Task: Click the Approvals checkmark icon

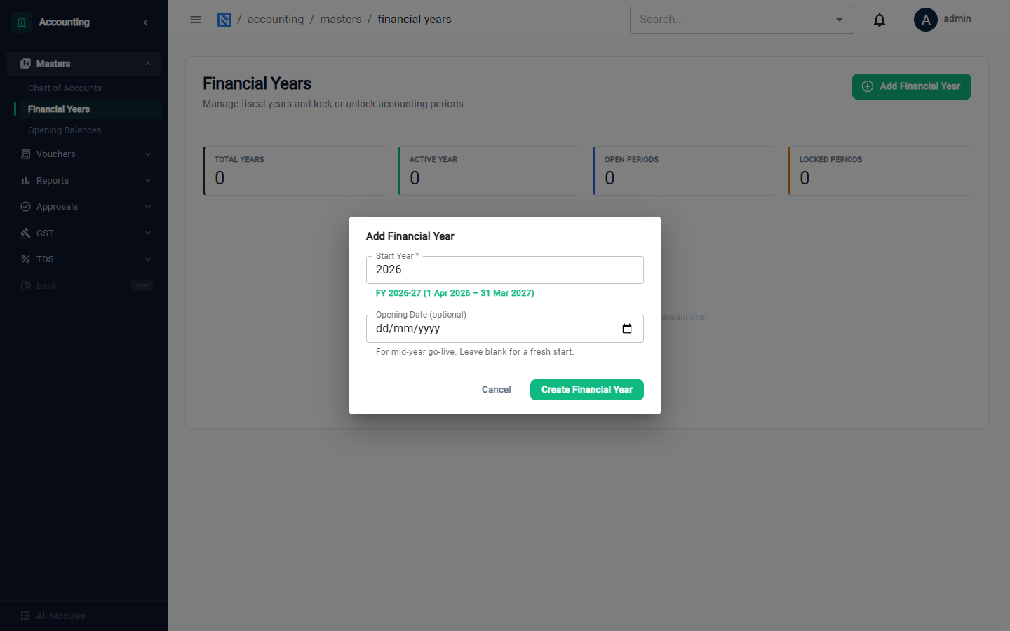Action: click(x=25, y=207)
